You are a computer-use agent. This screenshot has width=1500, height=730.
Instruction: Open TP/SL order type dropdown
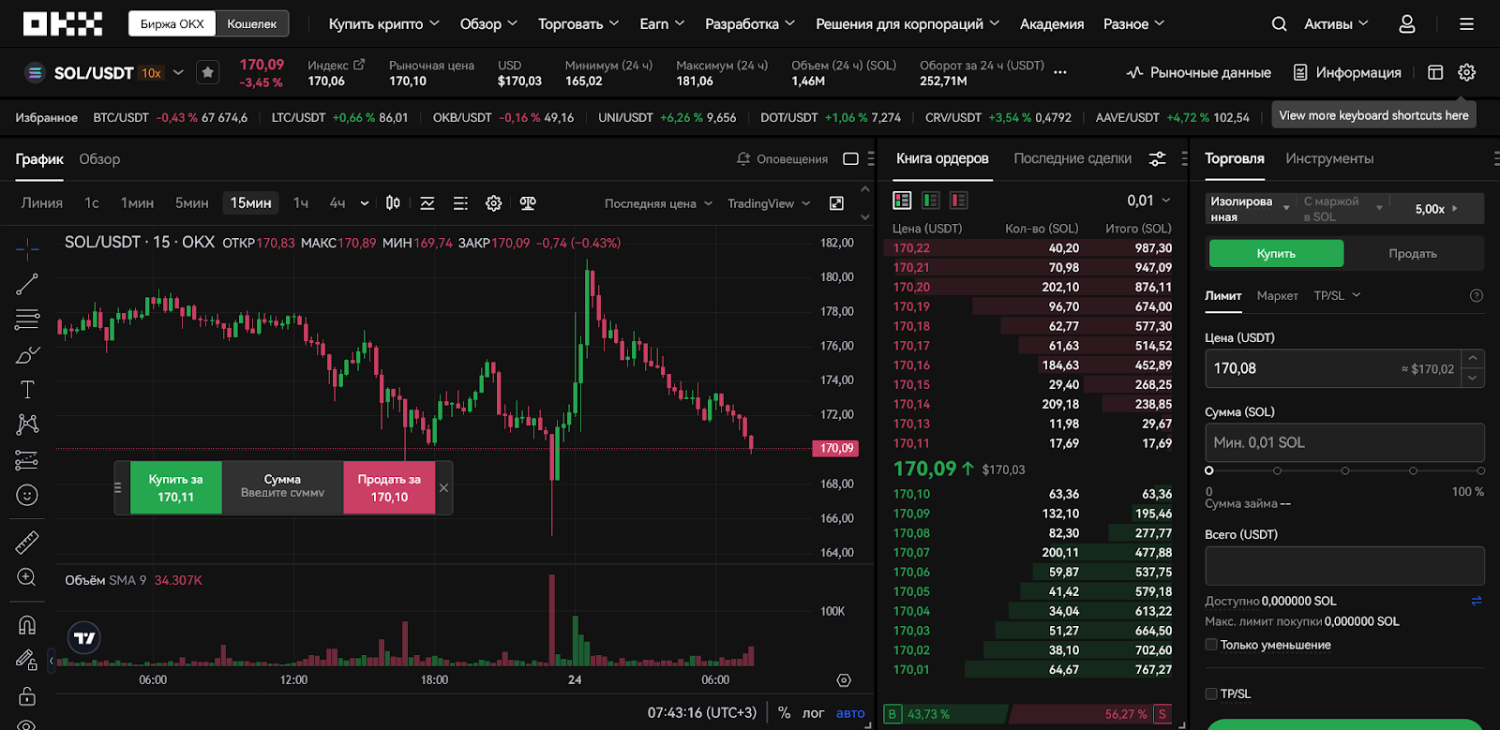[x=1337, y=296]
